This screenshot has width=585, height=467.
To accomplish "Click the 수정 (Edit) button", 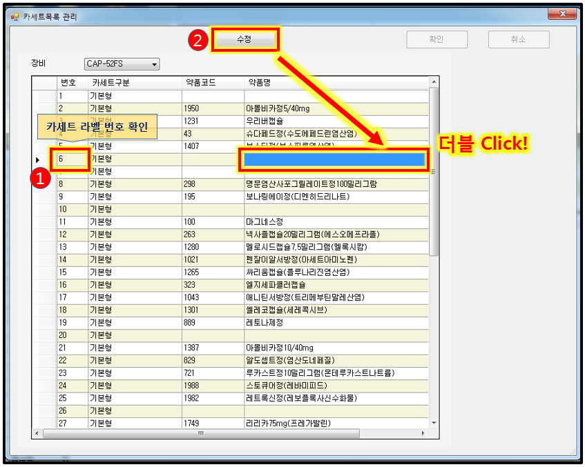I will click(244, 40).
